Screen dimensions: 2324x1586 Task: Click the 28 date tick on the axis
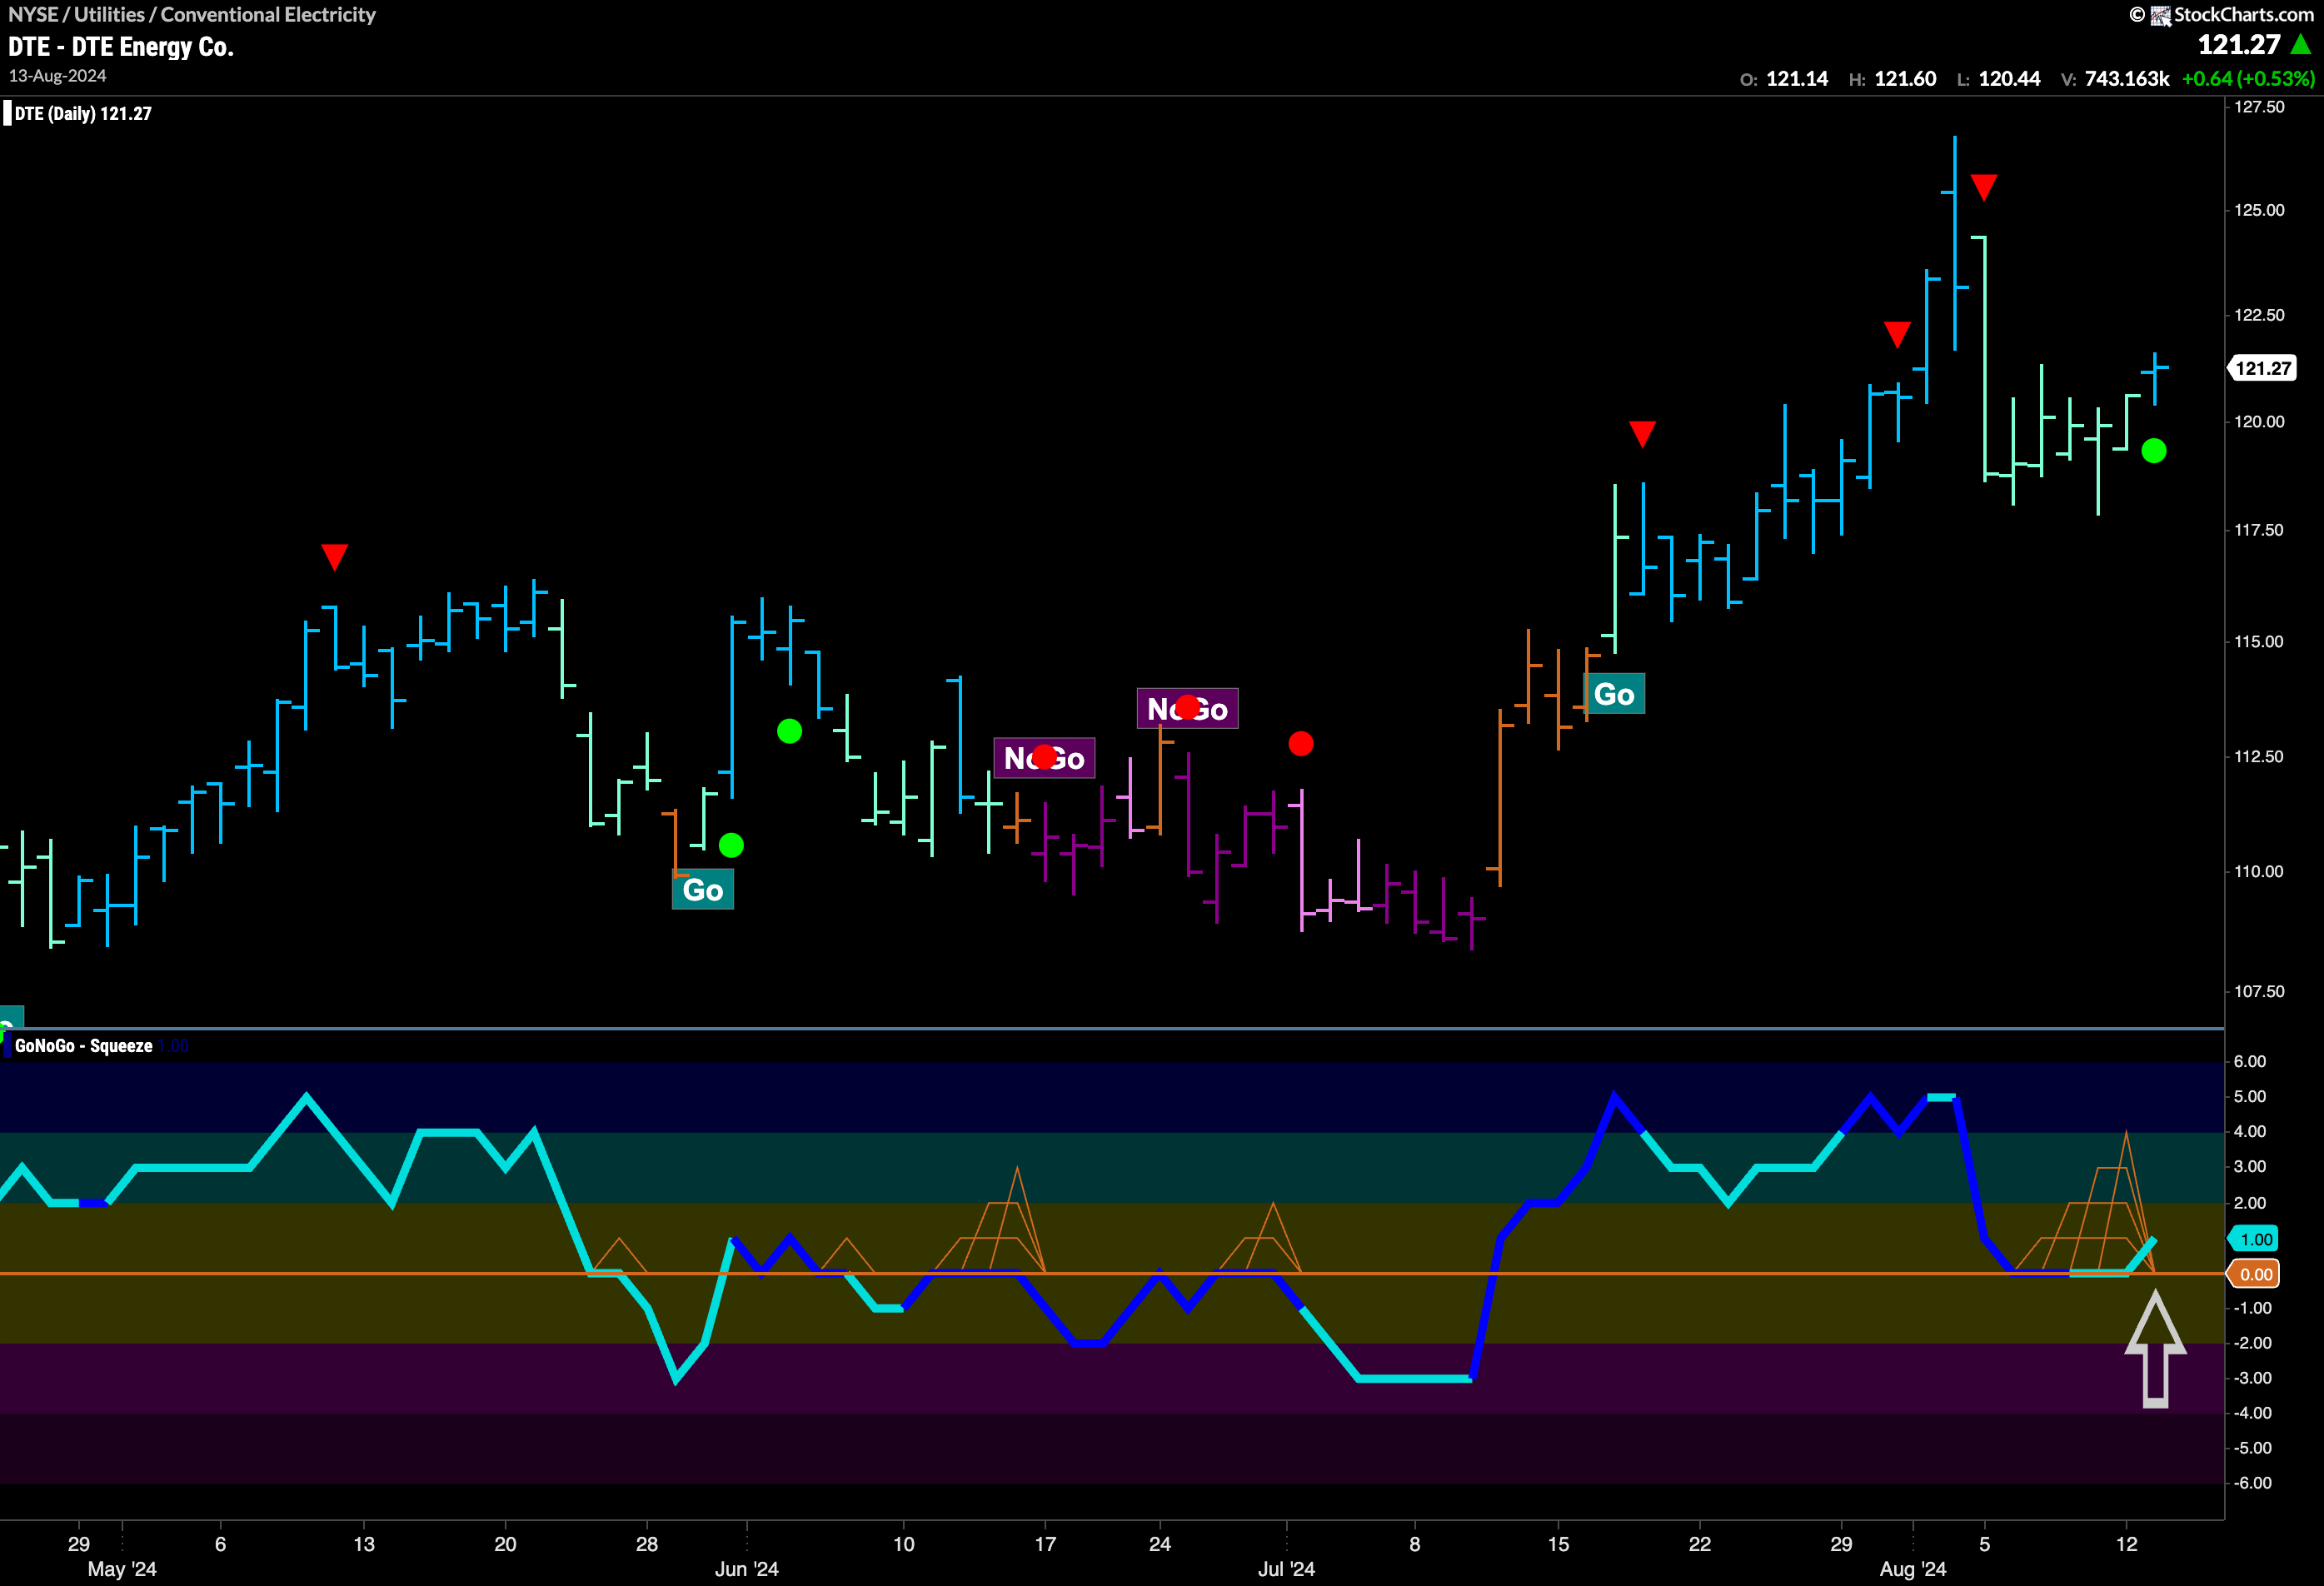click(x=647, y=1544)
